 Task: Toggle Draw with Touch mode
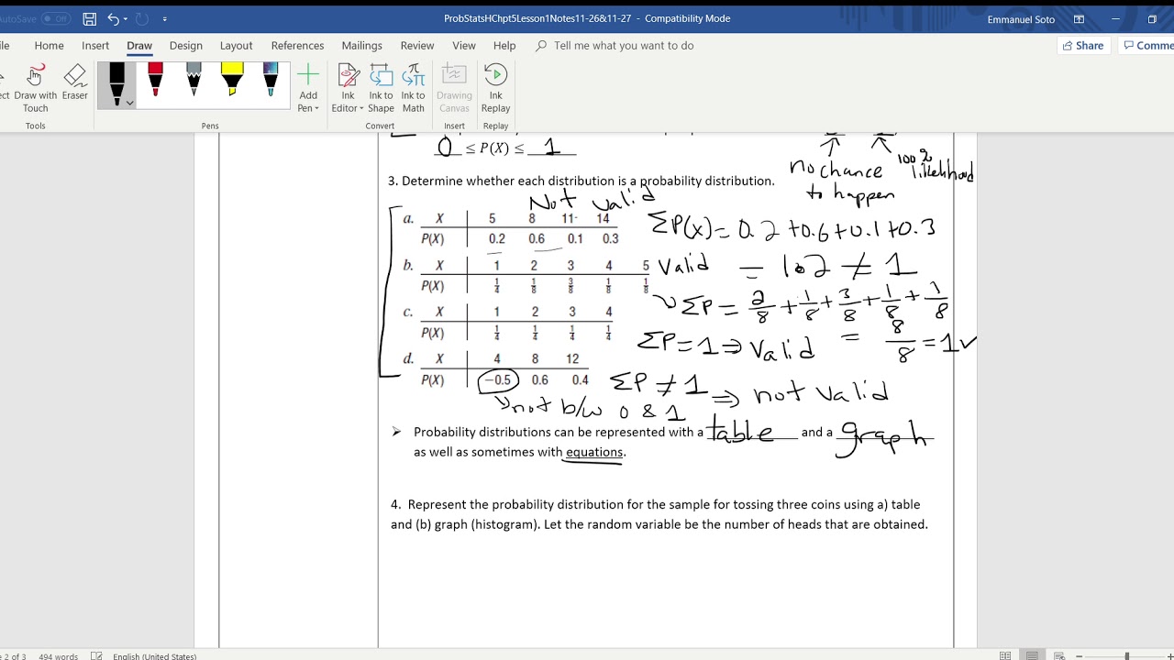coord(35,88)
